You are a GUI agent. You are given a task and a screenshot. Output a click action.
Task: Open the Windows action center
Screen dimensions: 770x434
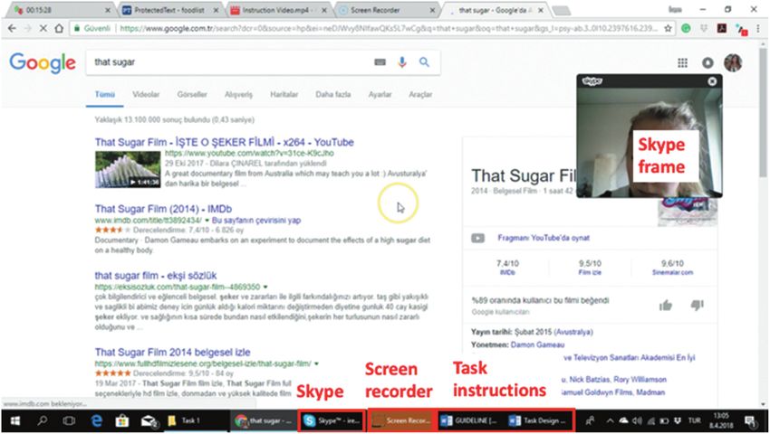point(750,420)
